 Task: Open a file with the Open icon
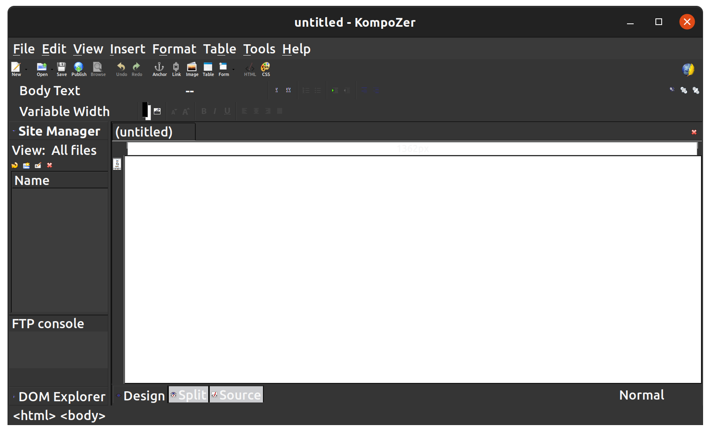click(x=42, y=69)
